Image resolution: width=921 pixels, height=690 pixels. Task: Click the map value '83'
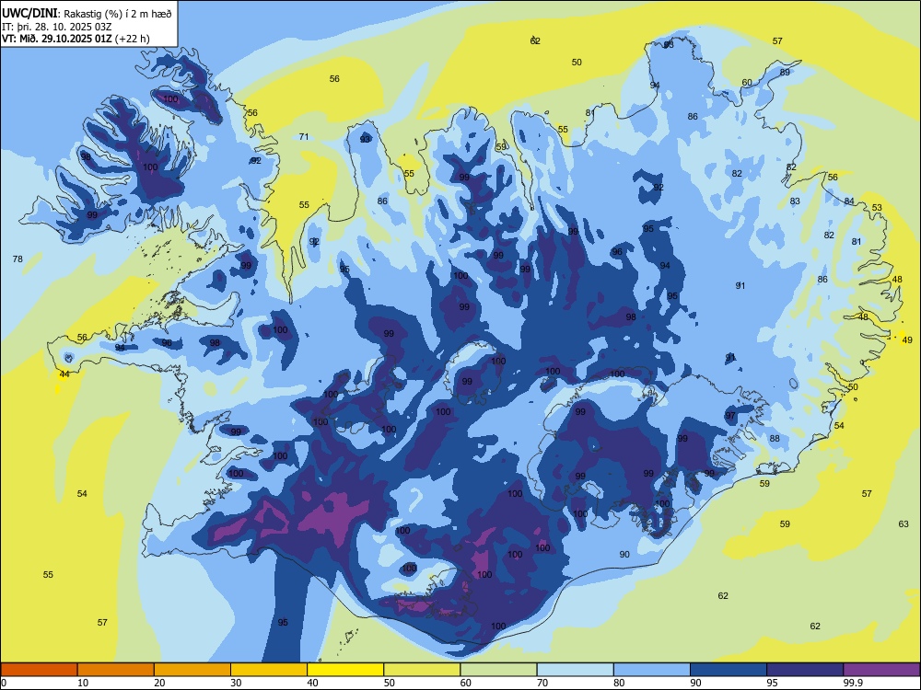tap(795, 201)
